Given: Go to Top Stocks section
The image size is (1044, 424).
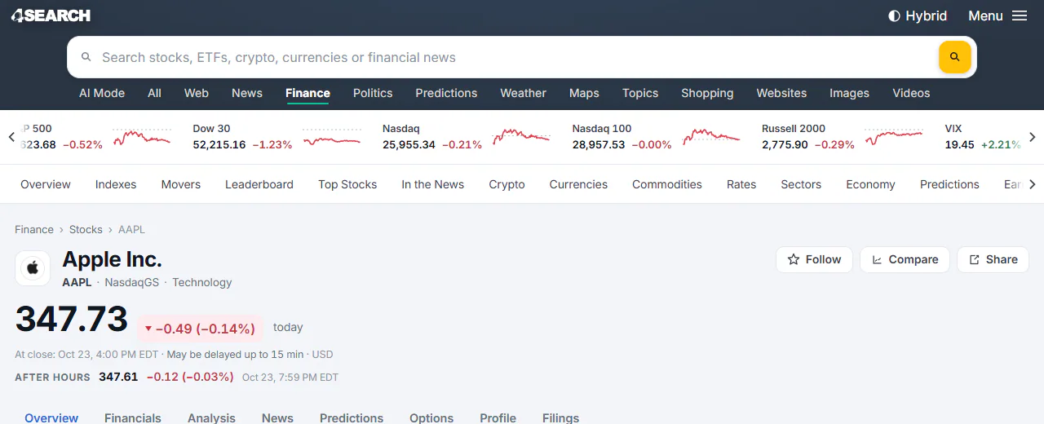Looking at the screenshot, I should click(347, 184).
